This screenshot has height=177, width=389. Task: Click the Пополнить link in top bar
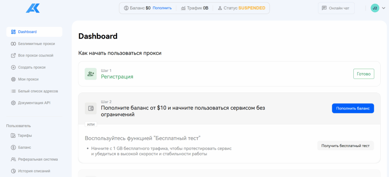[x=162, y=8]
